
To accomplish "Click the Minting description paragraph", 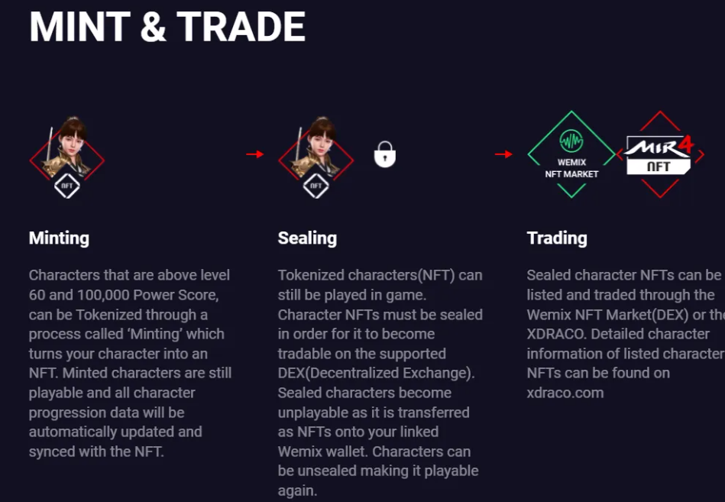I will point(131,364).
